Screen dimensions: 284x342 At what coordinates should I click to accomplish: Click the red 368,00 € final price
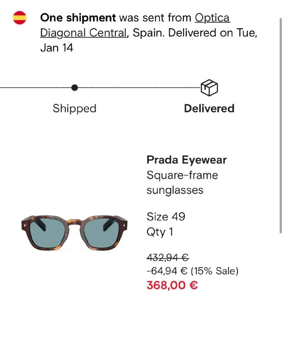pos(172,286)
